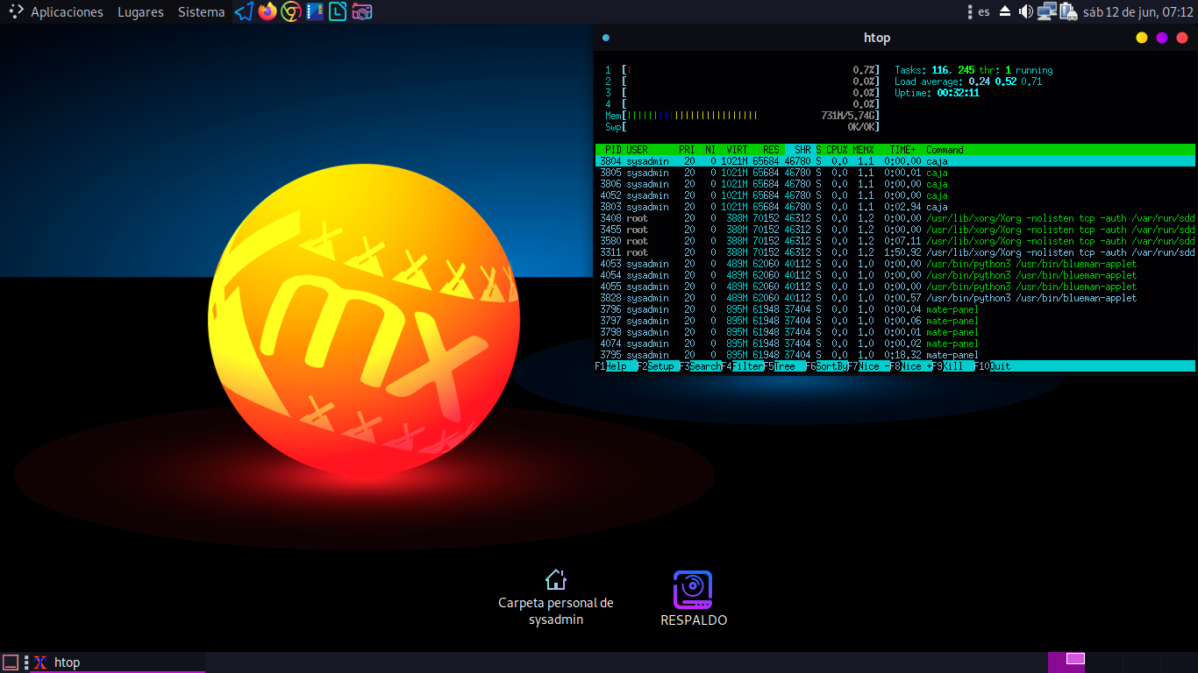This screenshot has width=1198, height=673.
Task: Launch the screenshot camera tool
Action: [362, 12]
